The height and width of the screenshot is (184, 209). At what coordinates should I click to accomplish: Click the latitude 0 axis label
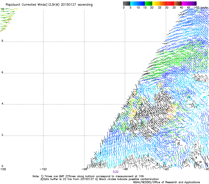pos(2,166)
